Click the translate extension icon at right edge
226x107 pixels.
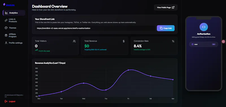[x=224, y=41]
